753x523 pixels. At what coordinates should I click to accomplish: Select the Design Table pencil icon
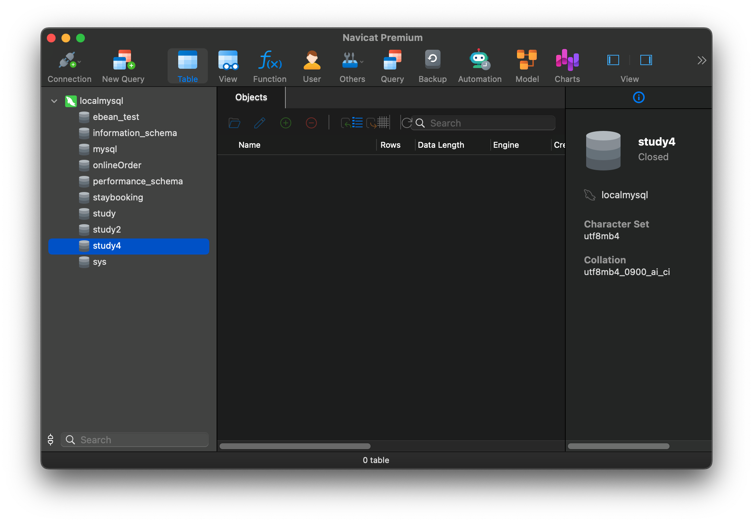coord(260,123)
